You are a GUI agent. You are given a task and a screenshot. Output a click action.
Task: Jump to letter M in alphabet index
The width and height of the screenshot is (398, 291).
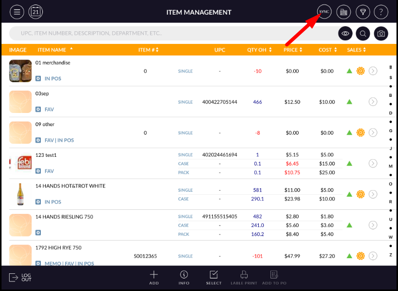pos(390,166)
